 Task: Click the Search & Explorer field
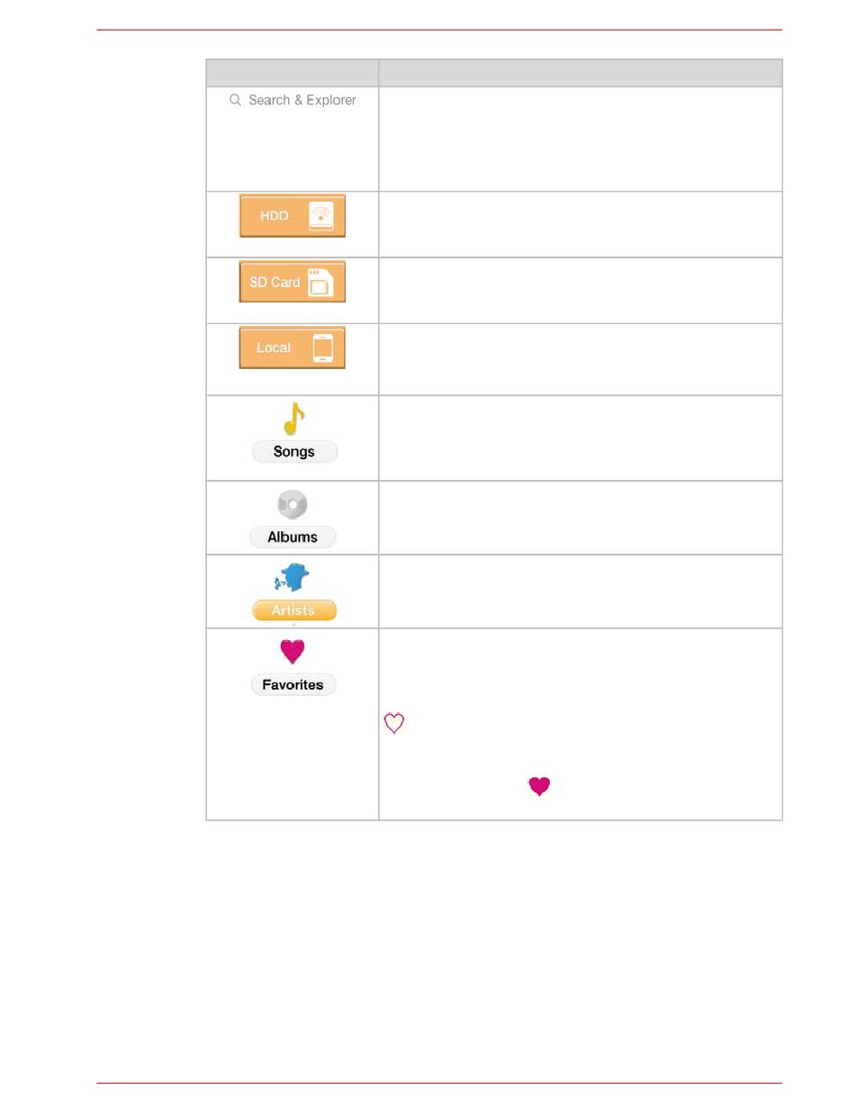tap(292, 100)
